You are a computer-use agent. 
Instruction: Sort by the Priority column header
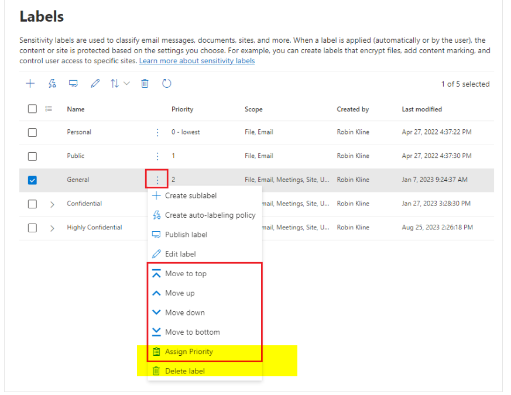[182, 109]
